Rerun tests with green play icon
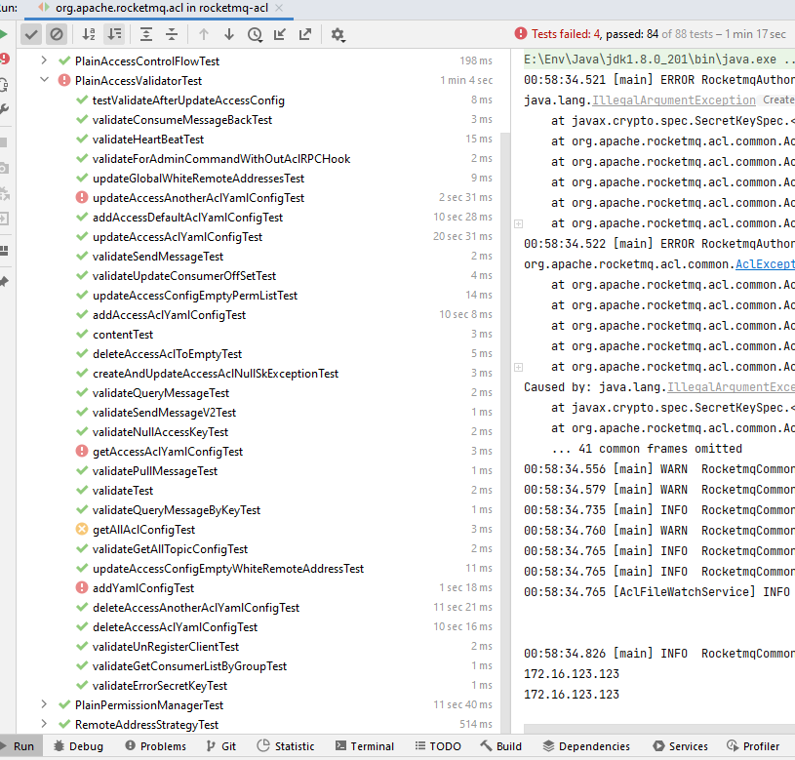 tap(3, 34)
